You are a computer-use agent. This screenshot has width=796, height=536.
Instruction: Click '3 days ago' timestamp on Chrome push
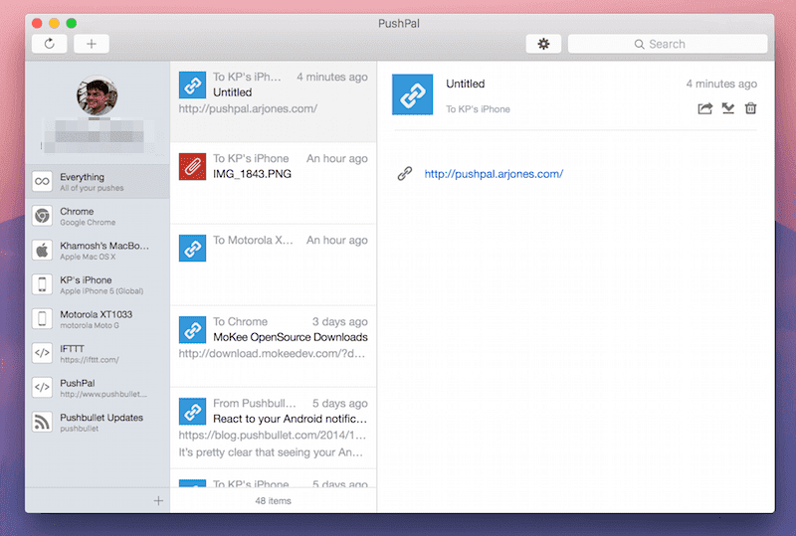tap(339, 322)
